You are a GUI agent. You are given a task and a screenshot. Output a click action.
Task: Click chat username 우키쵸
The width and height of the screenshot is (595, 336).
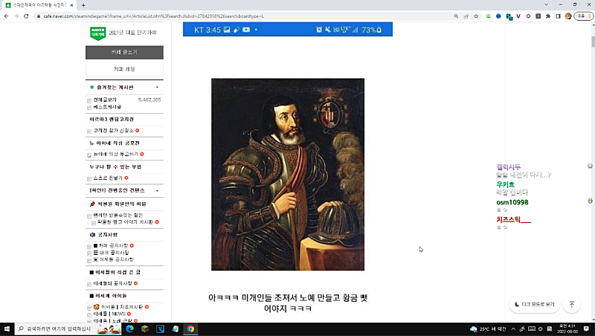coord(506,184)
